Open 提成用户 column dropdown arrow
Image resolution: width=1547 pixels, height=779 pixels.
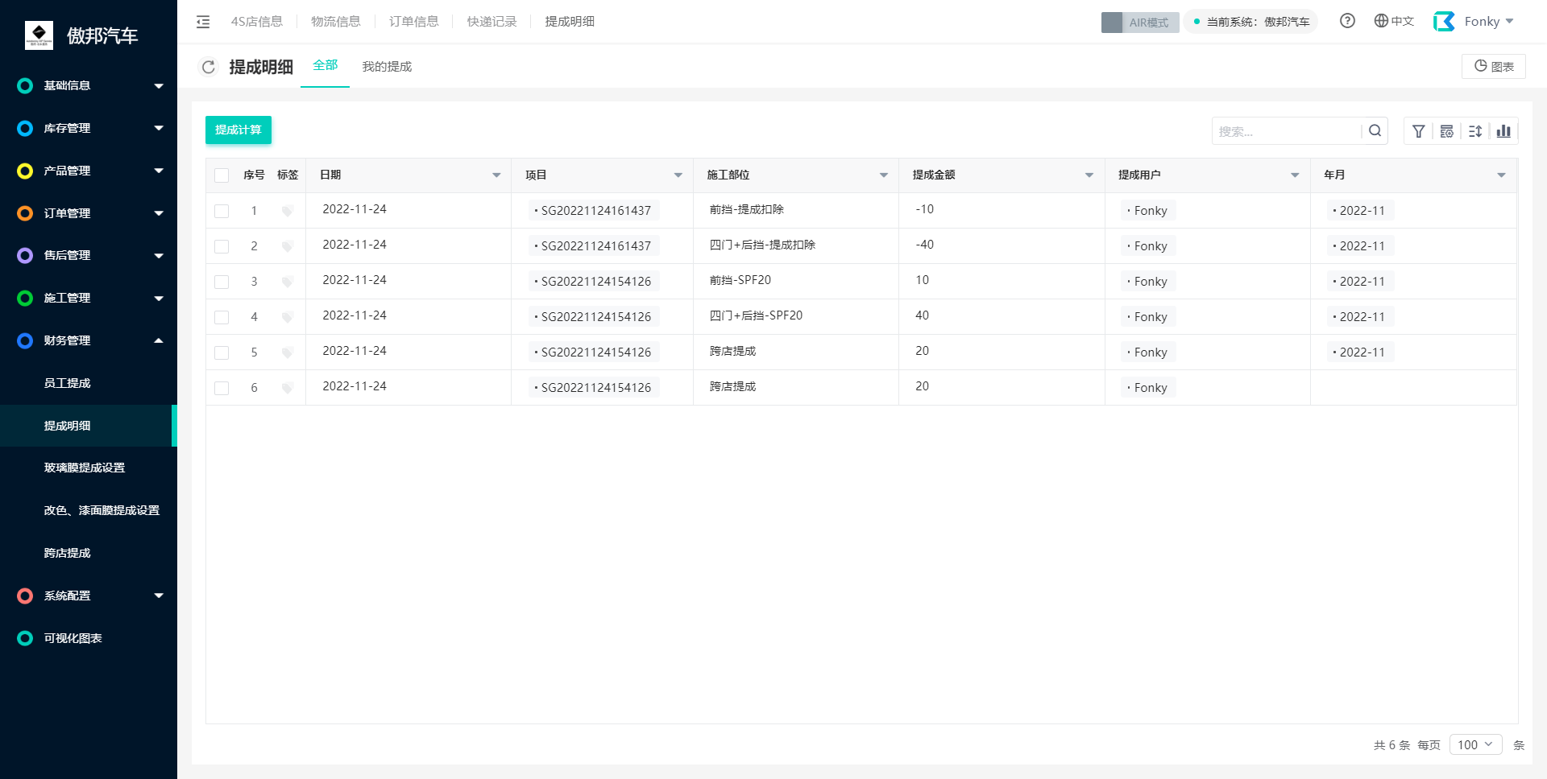pos(1295,175)
